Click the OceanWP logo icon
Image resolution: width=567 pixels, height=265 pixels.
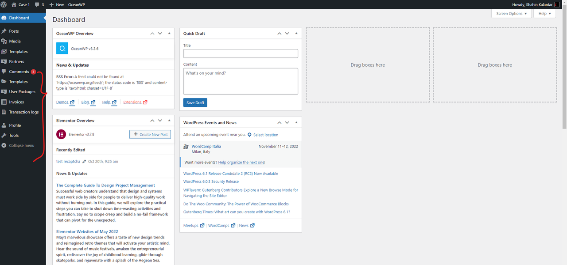(x=62, y=48)
